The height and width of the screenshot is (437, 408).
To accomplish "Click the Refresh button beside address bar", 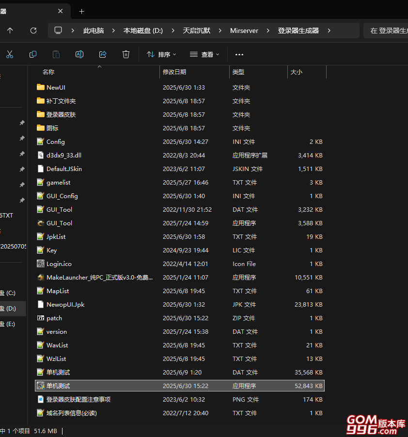I will tap(33, 31).
